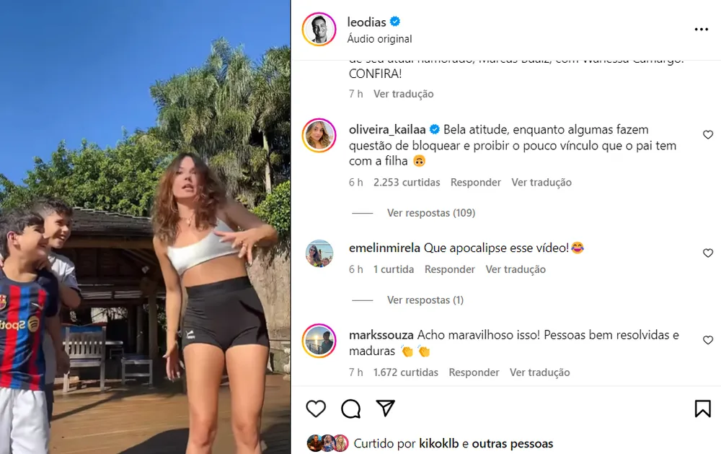Open the three-dot more options menu

(x=702, y=30)
